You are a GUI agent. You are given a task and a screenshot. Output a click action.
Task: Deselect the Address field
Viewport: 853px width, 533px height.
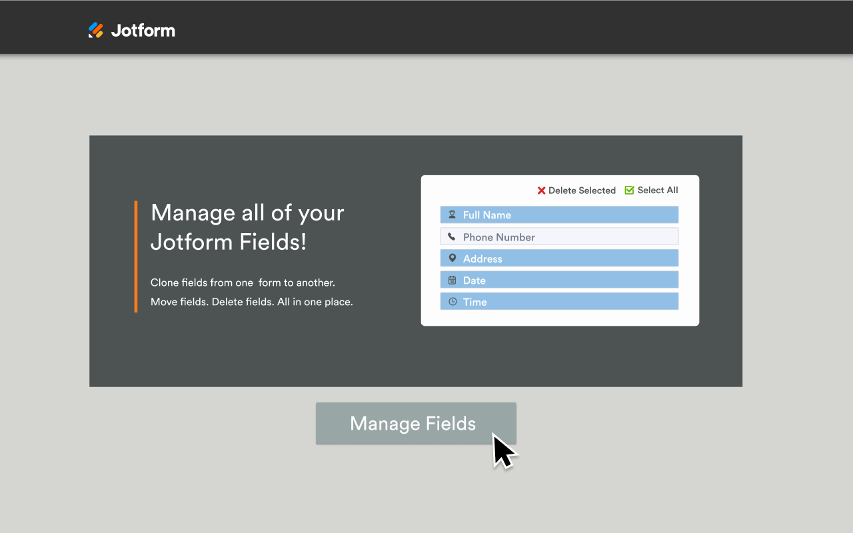558,258
